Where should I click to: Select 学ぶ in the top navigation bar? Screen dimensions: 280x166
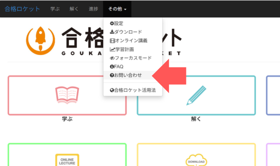[x=55, y=9]
